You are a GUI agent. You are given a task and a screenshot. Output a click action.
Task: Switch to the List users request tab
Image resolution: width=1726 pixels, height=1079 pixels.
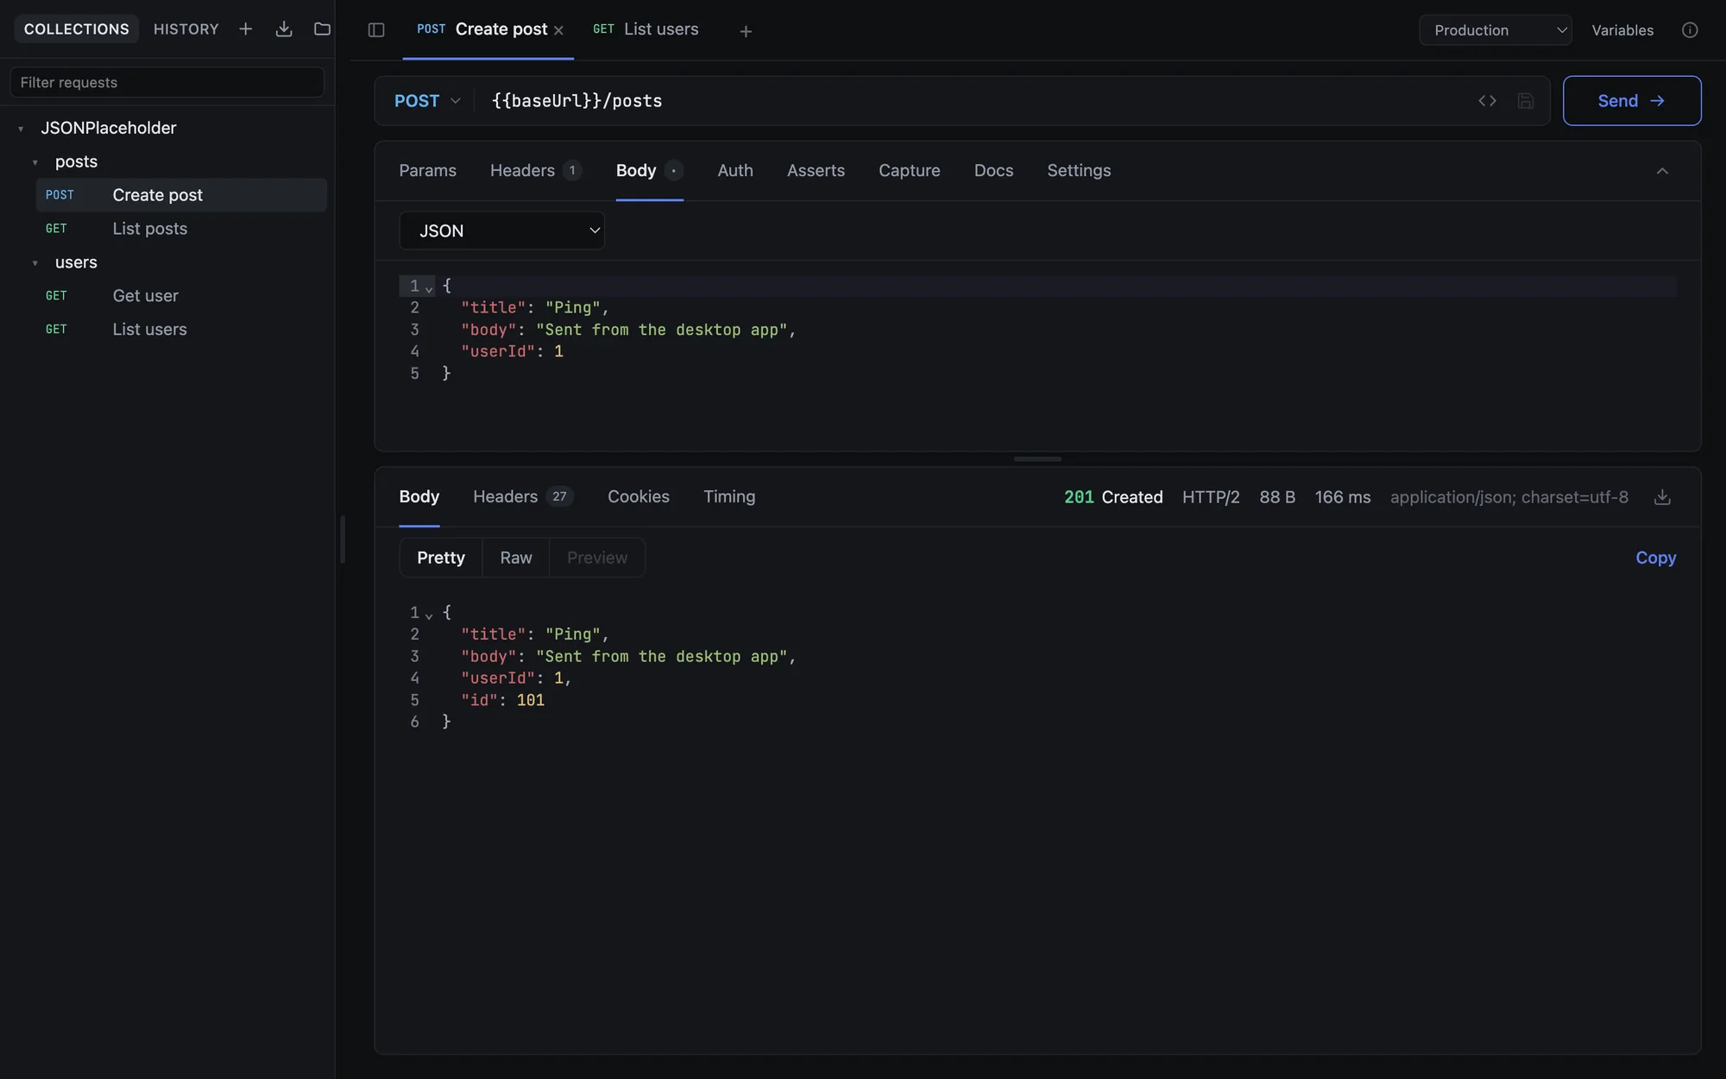[x=646, y=29]
